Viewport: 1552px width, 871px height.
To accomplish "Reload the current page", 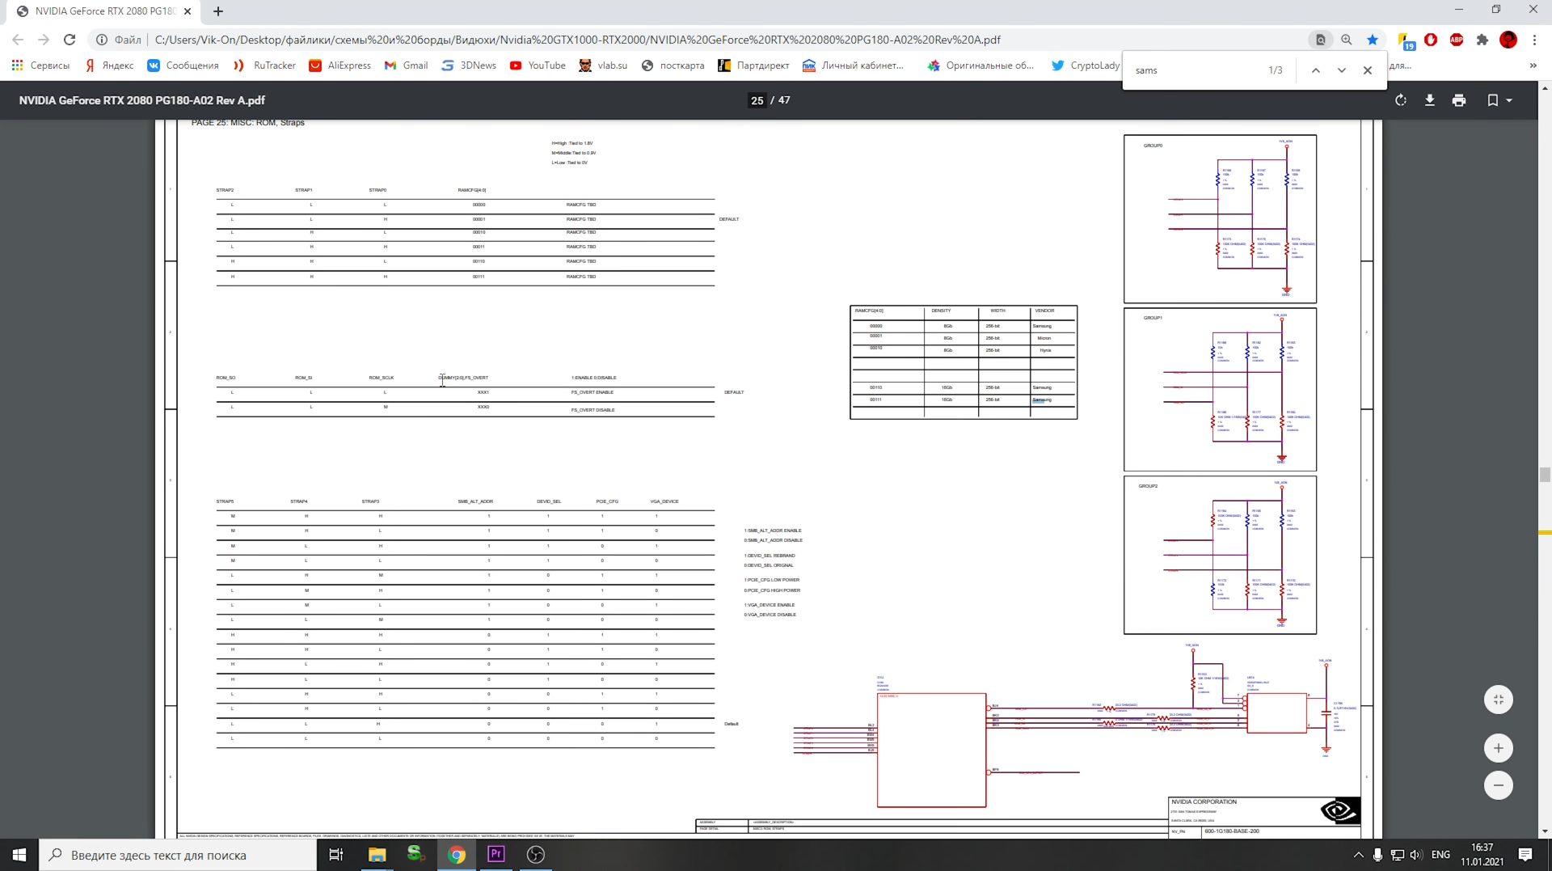I will pos(70,40).
